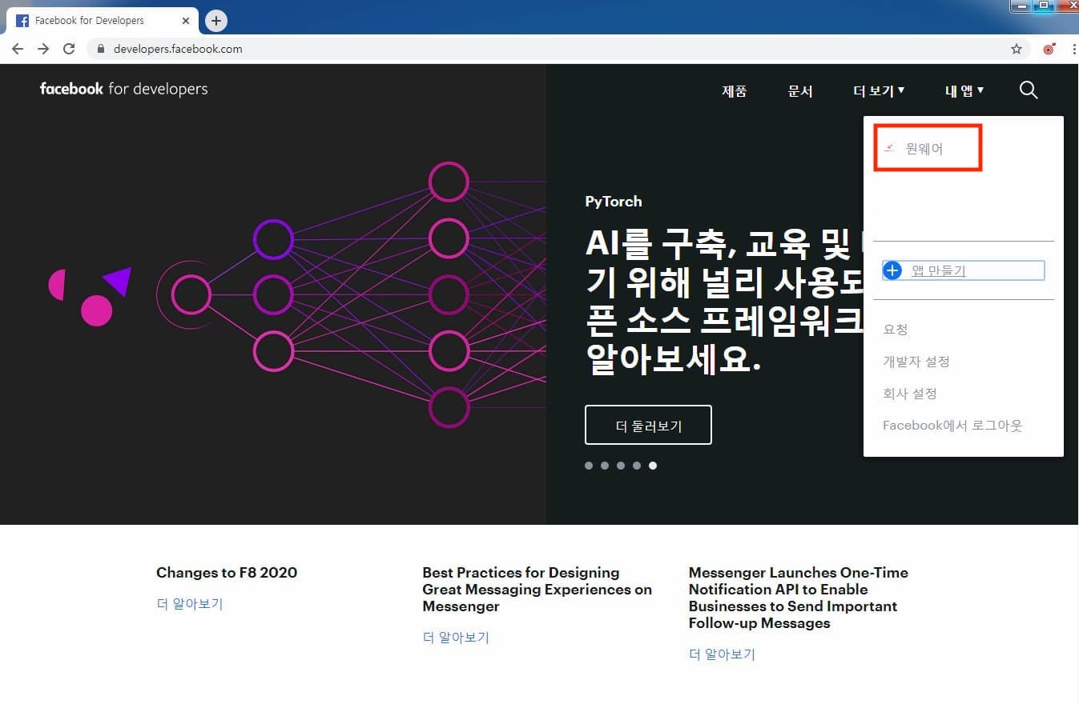The image size is (1079, 704).
Task: Click the Messenger Launches One-Time Notification heading
Action: (799, 598)
